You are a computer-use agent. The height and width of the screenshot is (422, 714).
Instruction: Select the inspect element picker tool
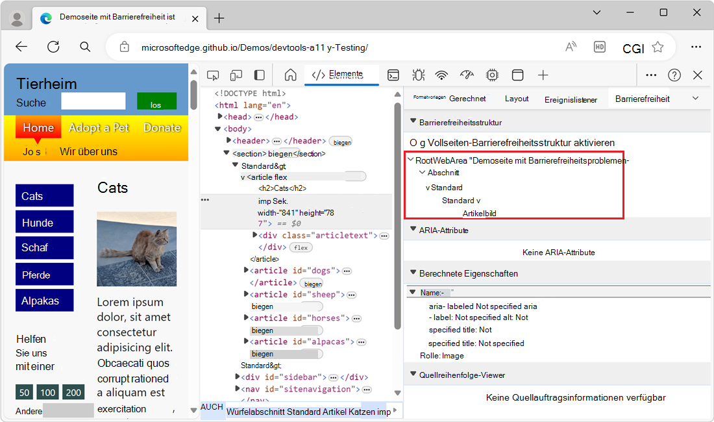point(213,75)
